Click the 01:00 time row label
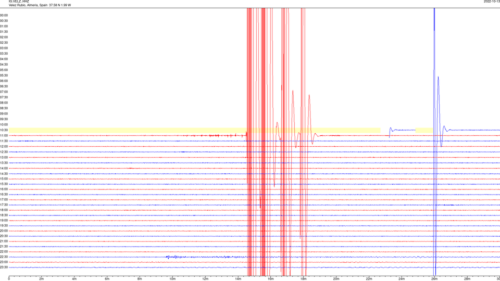Screen dimensions: 500x281 (x=4, y=26)
